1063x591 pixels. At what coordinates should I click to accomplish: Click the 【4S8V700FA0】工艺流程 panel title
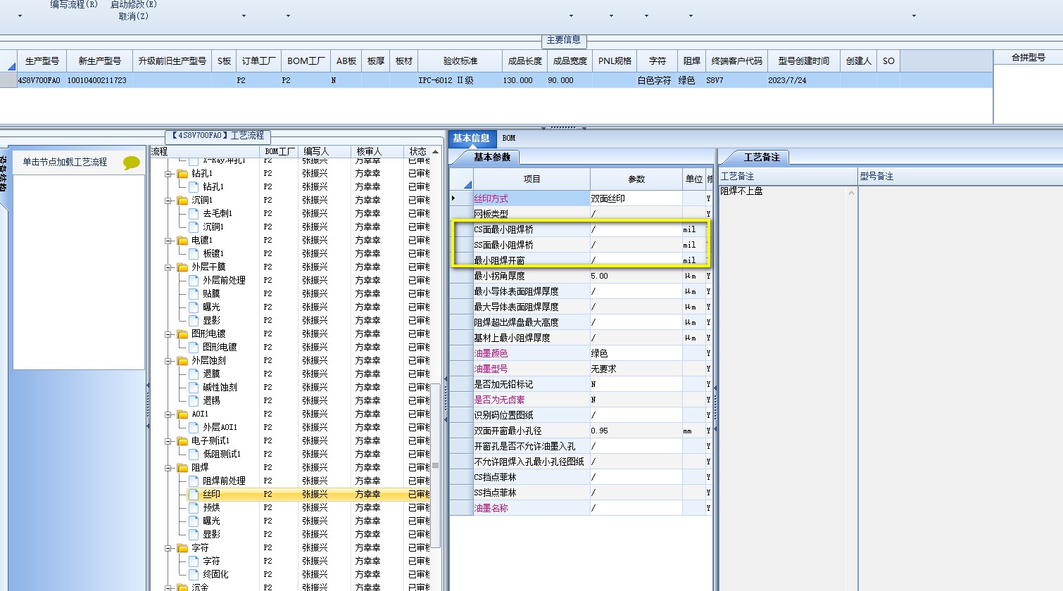(x=218, y=135)
